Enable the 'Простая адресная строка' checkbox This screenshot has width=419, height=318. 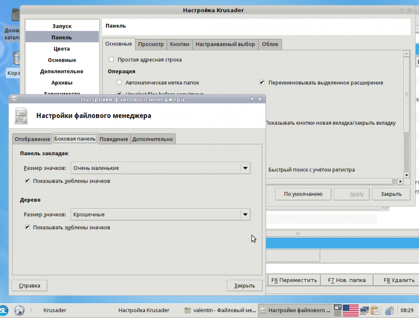click(111, 60)
